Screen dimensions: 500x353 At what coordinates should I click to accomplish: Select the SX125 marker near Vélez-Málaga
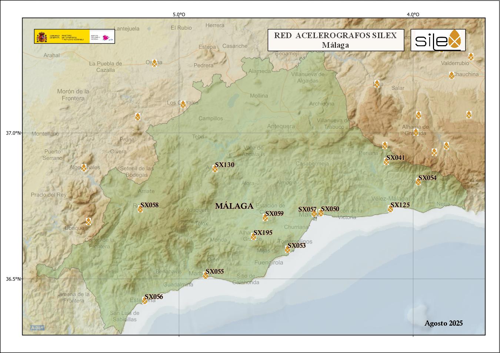[390, 209]
